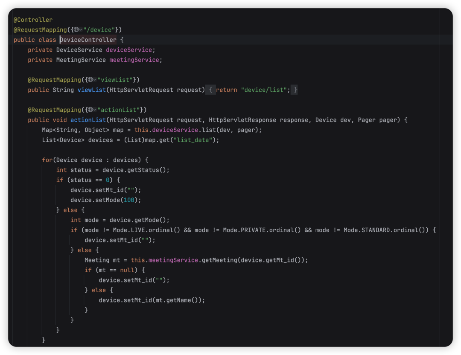This screenshot has height=355, width=461.
Task: Expand the folded opening brace of viewList method
Action: click(211, 90)
